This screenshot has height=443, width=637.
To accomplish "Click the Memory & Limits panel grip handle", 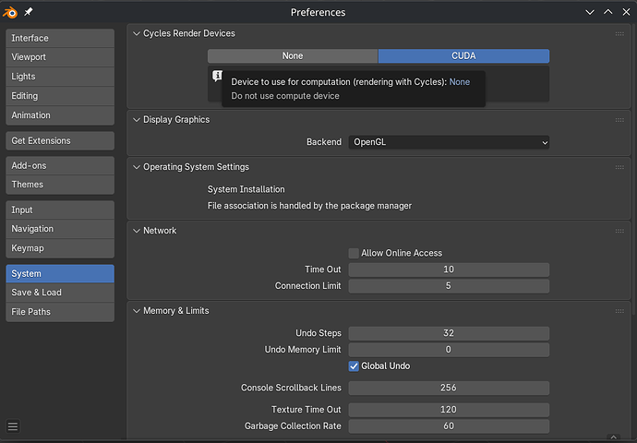I will point(619,311).
